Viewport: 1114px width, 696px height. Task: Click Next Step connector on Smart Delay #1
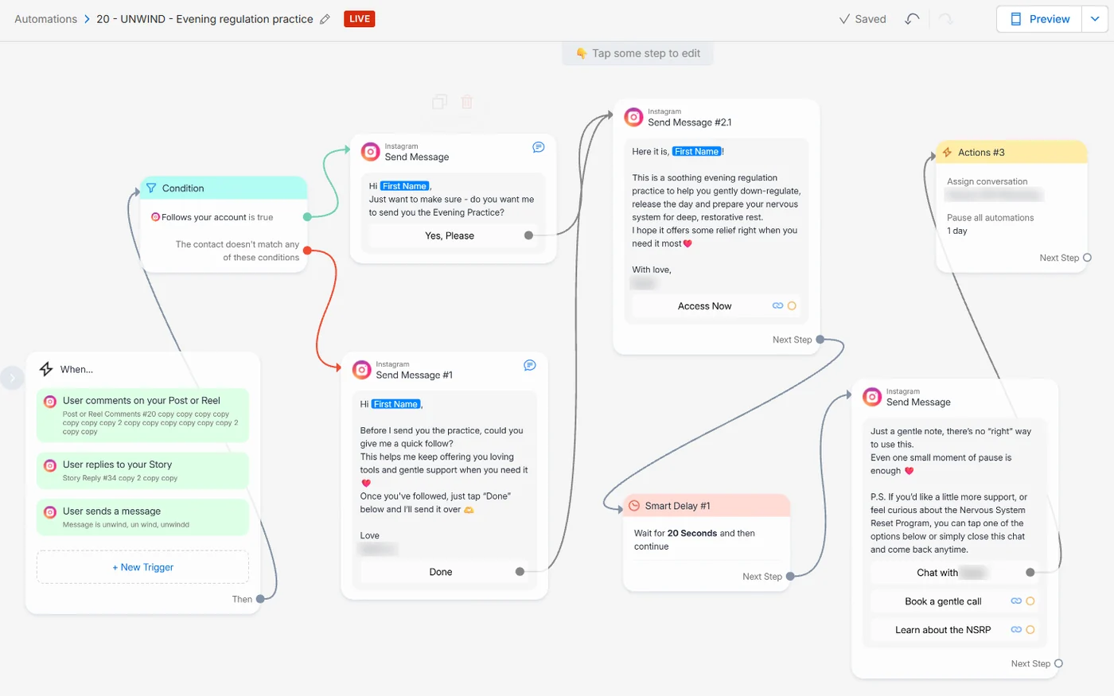point(790,577)
